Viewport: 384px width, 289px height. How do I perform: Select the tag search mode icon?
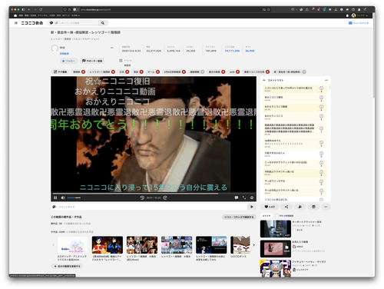56,23
